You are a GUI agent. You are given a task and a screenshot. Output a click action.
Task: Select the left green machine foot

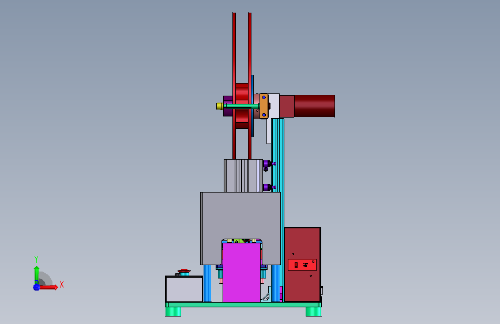173,311
